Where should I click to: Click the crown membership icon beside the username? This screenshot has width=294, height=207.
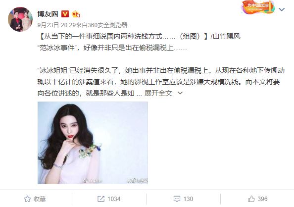click(x=76, y=14)
